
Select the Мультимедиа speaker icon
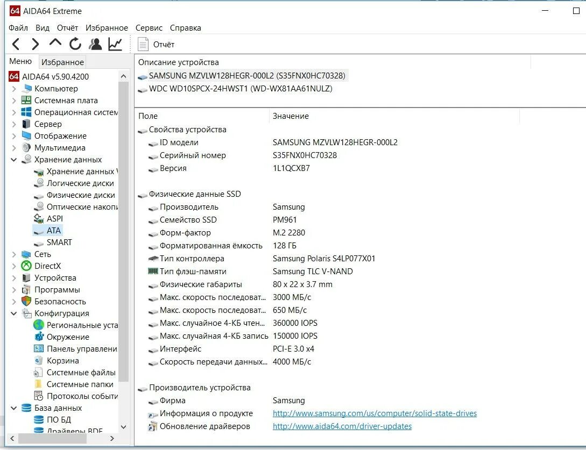(x=26, y=147)
